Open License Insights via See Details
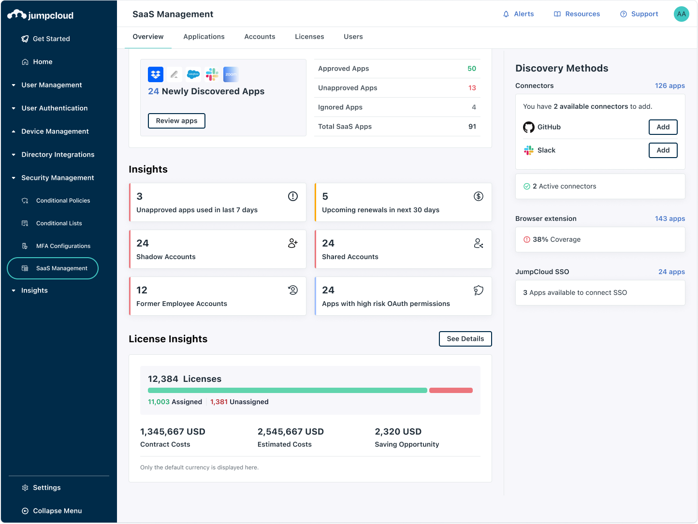698x524 pixels. pos(465,339)
